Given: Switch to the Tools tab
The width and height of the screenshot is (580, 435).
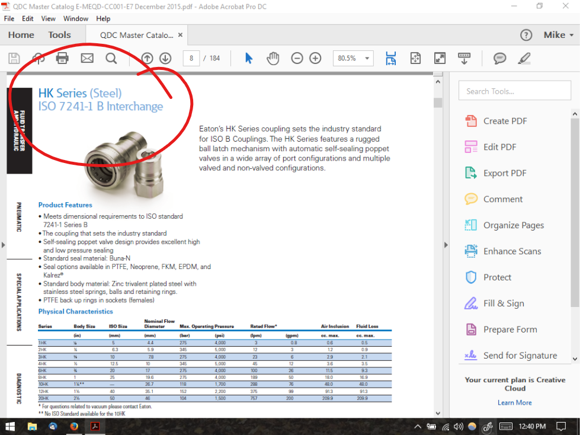Looking at the screenshot, I should (59, 35).
